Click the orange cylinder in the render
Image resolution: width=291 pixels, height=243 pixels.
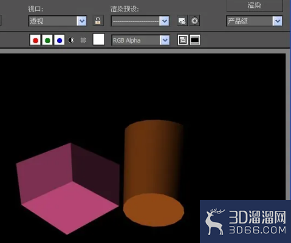pyautogui.click(x=154, y=173)
